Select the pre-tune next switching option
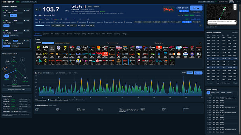Viewport: 241px width, 135px height. pos(114,22)
